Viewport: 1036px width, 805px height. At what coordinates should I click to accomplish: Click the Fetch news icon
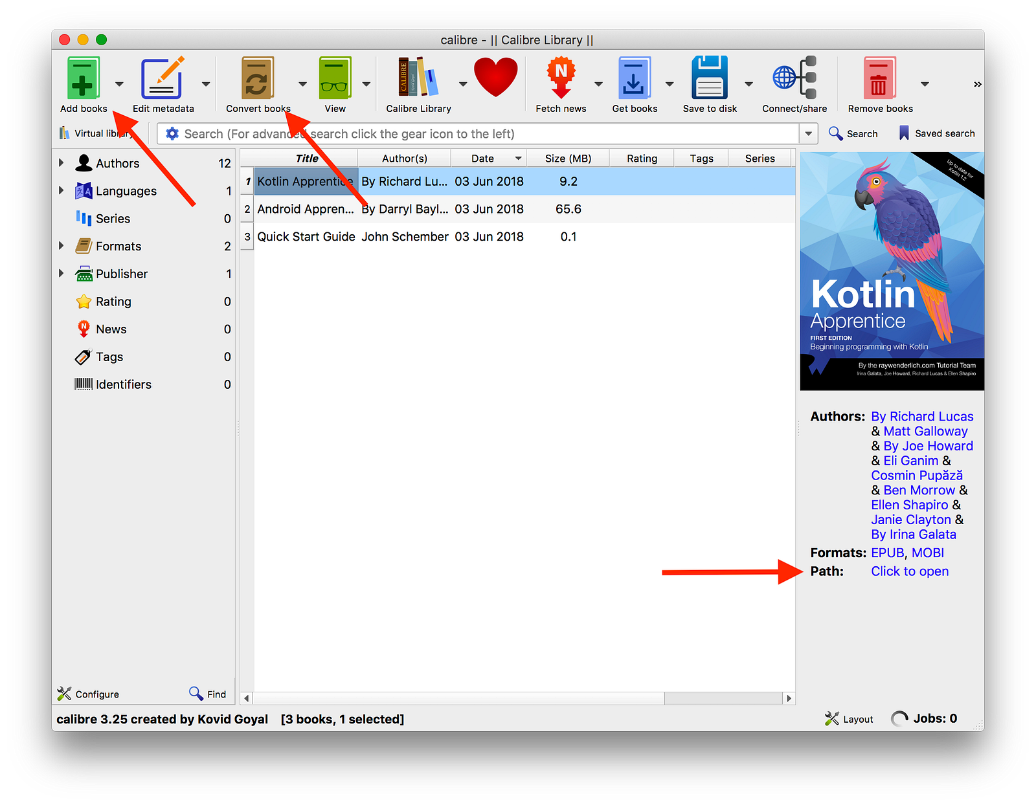tap(561, 78)
